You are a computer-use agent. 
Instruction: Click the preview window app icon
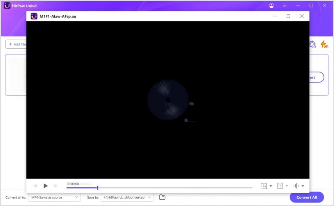point(34,16)
